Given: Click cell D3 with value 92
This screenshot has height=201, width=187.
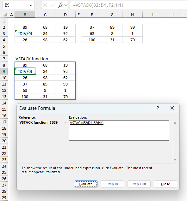Looking at the screenshot, I should (x=65, y=33).
